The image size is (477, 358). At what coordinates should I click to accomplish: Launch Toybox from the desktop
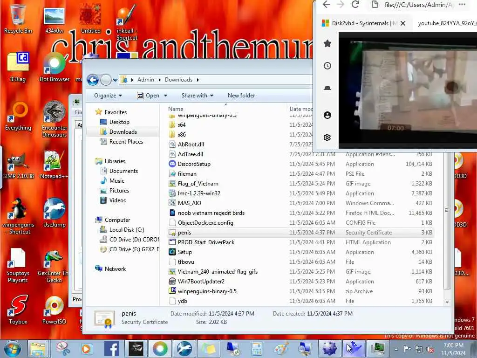point(18,310)
